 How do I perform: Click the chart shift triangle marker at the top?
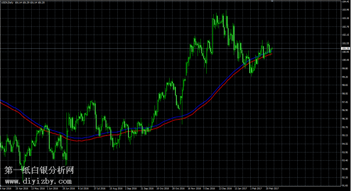click(x=272, y=1)
